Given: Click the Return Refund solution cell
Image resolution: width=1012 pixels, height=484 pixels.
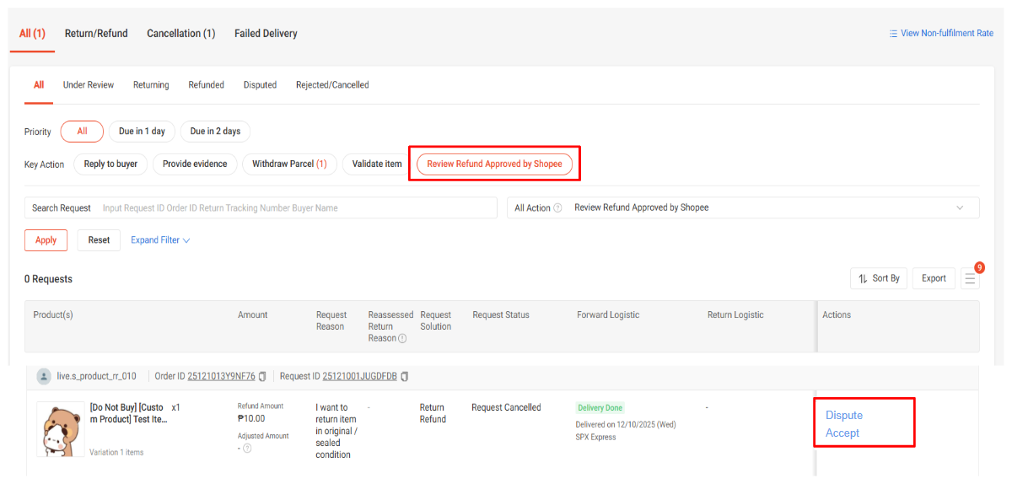Looking at the screenshot, I should pyautogui.click(x=433, y=413).
